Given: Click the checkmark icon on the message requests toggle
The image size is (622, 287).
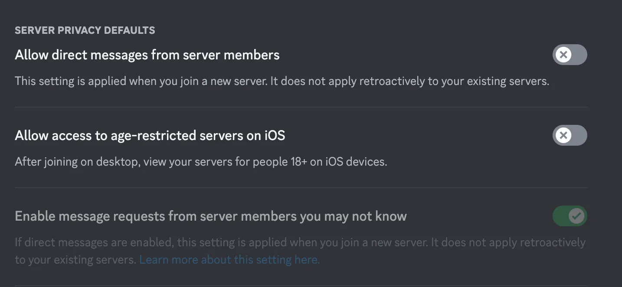Looking at the screenshot, I should pos(576,216).
